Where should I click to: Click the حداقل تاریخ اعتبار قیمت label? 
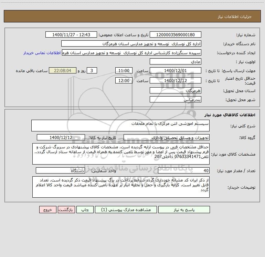coord(240,81)
